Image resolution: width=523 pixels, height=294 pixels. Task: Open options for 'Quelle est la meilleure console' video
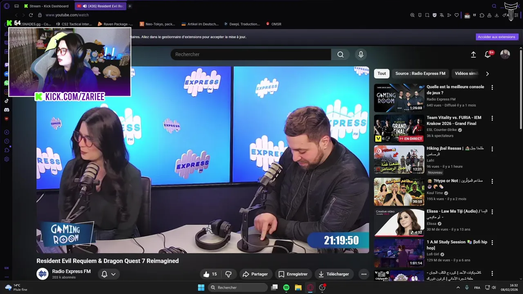coord(492,87)
